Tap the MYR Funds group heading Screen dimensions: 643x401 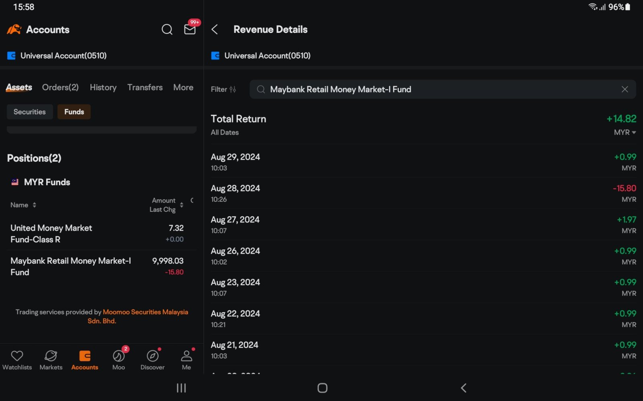pos(47,182)
